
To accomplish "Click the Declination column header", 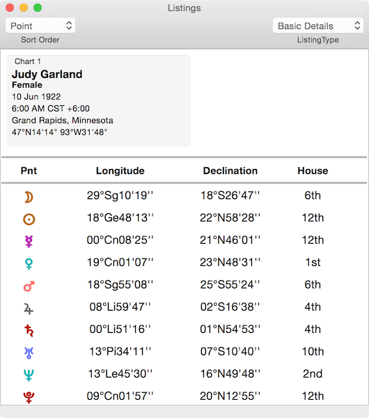I will (230, 171).
